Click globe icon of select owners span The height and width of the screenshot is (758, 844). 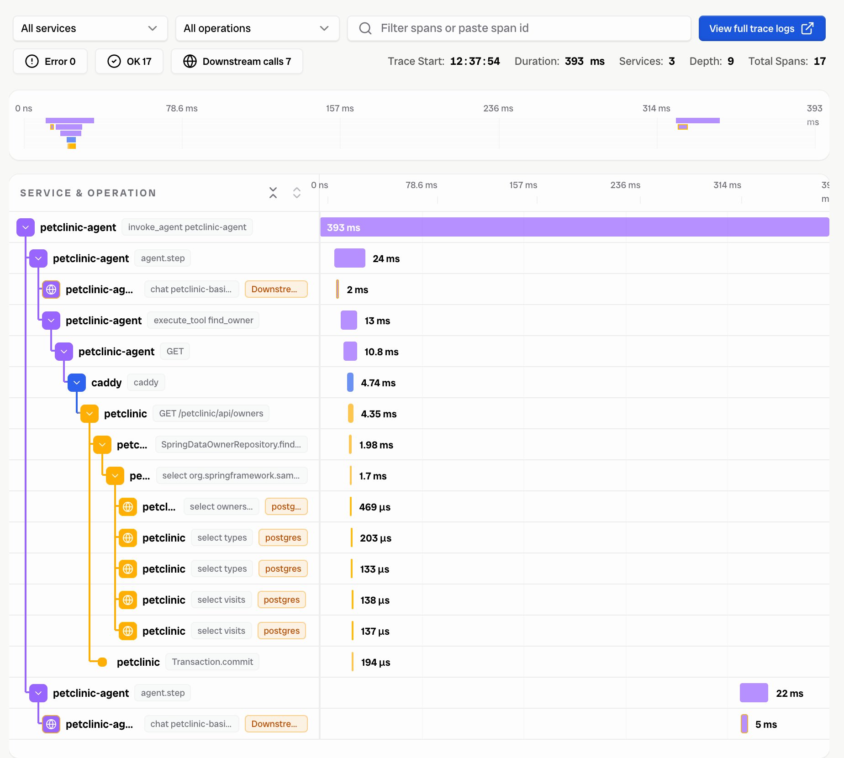click(128, 507)
